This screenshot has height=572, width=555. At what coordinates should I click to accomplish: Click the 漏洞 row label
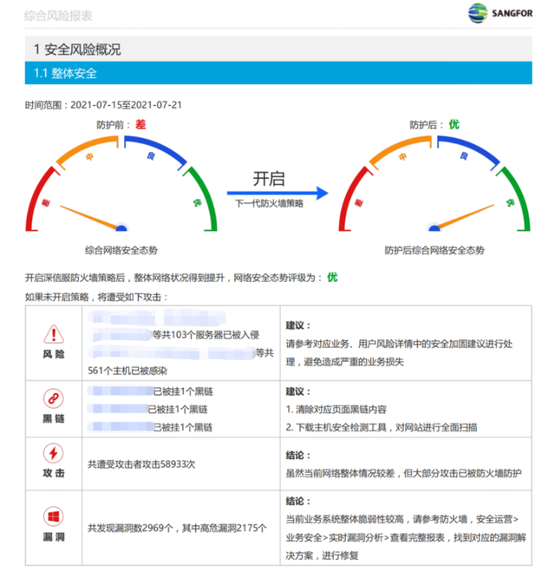[54, 537]
